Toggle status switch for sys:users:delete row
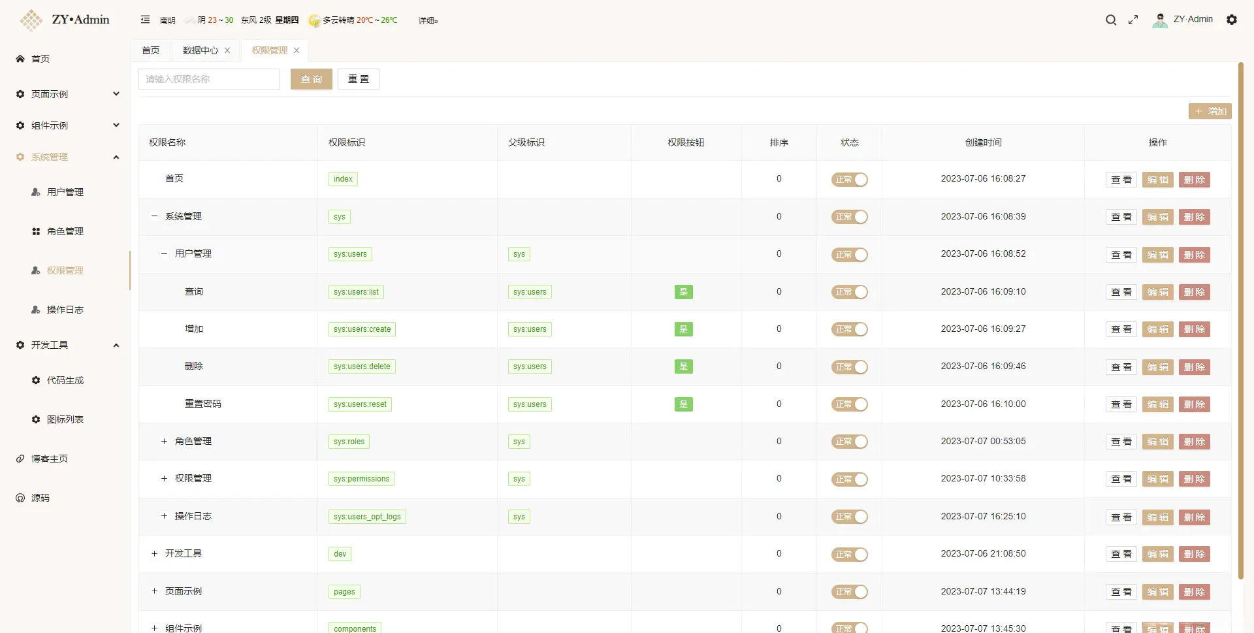Screen dimensions: 1254x633 tap(849, 367)
